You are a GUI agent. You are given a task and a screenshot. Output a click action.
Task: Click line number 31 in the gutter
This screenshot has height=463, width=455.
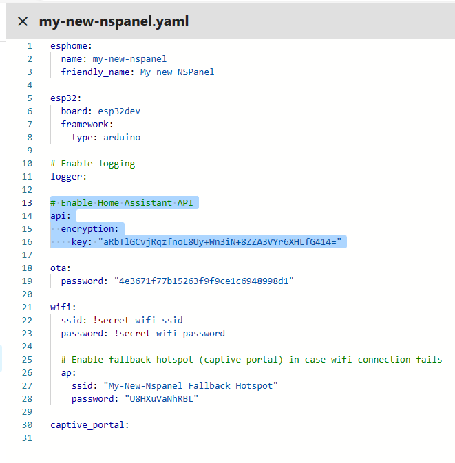pyautogui.click(x=27, y=438)
